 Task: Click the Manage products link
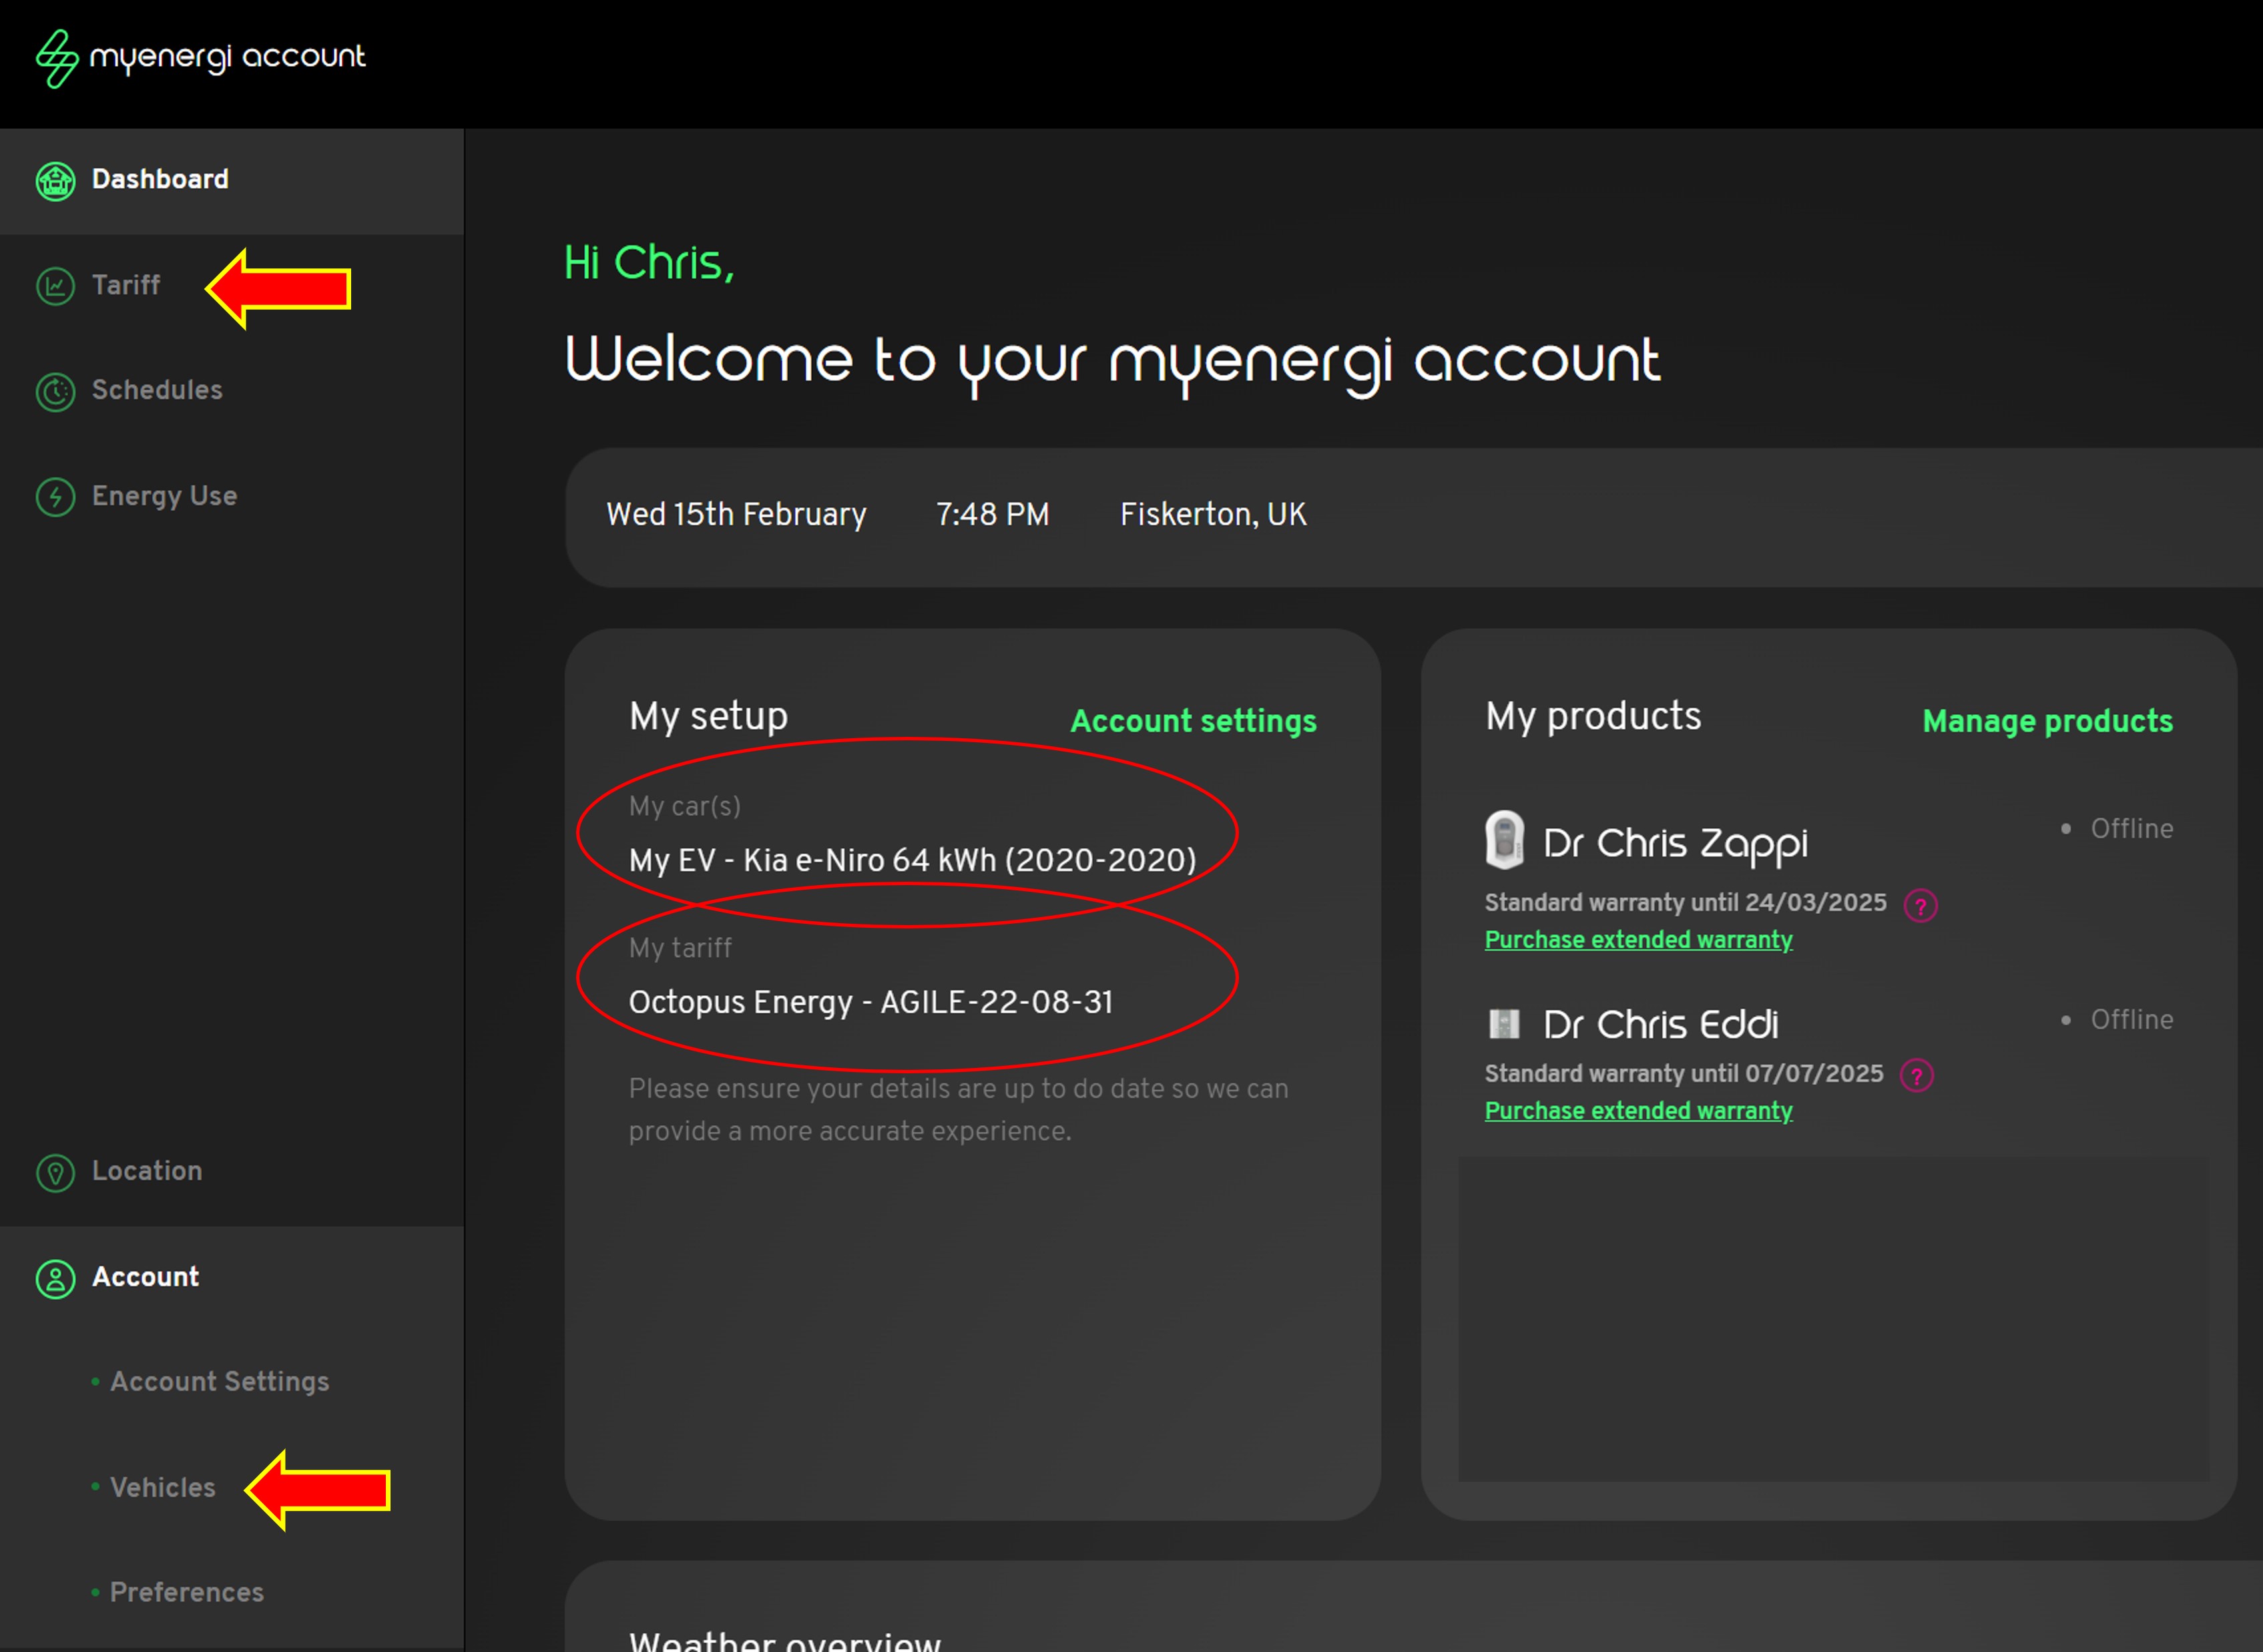tap(2047, 721)
